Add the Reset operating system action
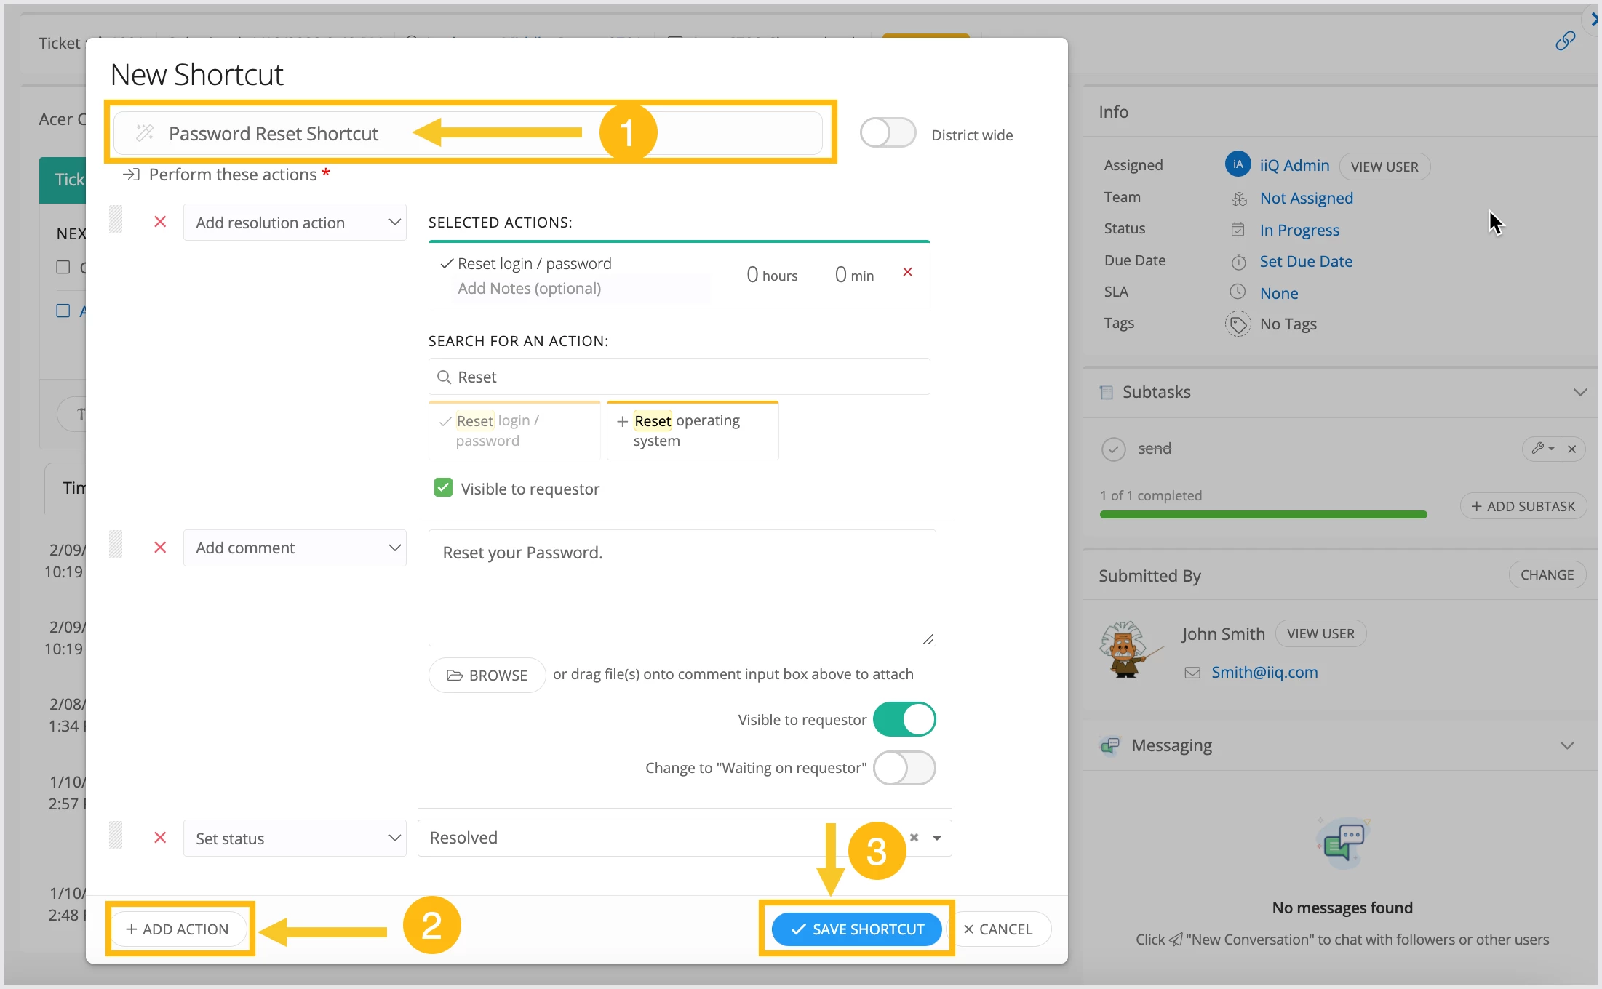The width and height of the screenshot is (1602, 989). tap(692, 431)
